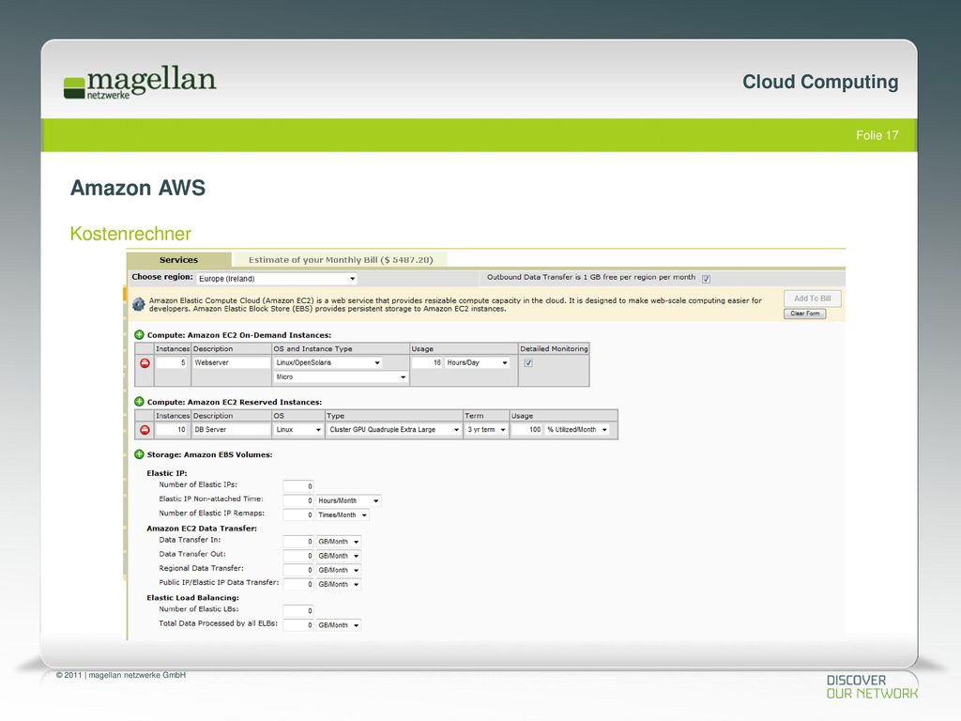Click the Public IP/Elastic IP Data Transfer field

point(298,584)
